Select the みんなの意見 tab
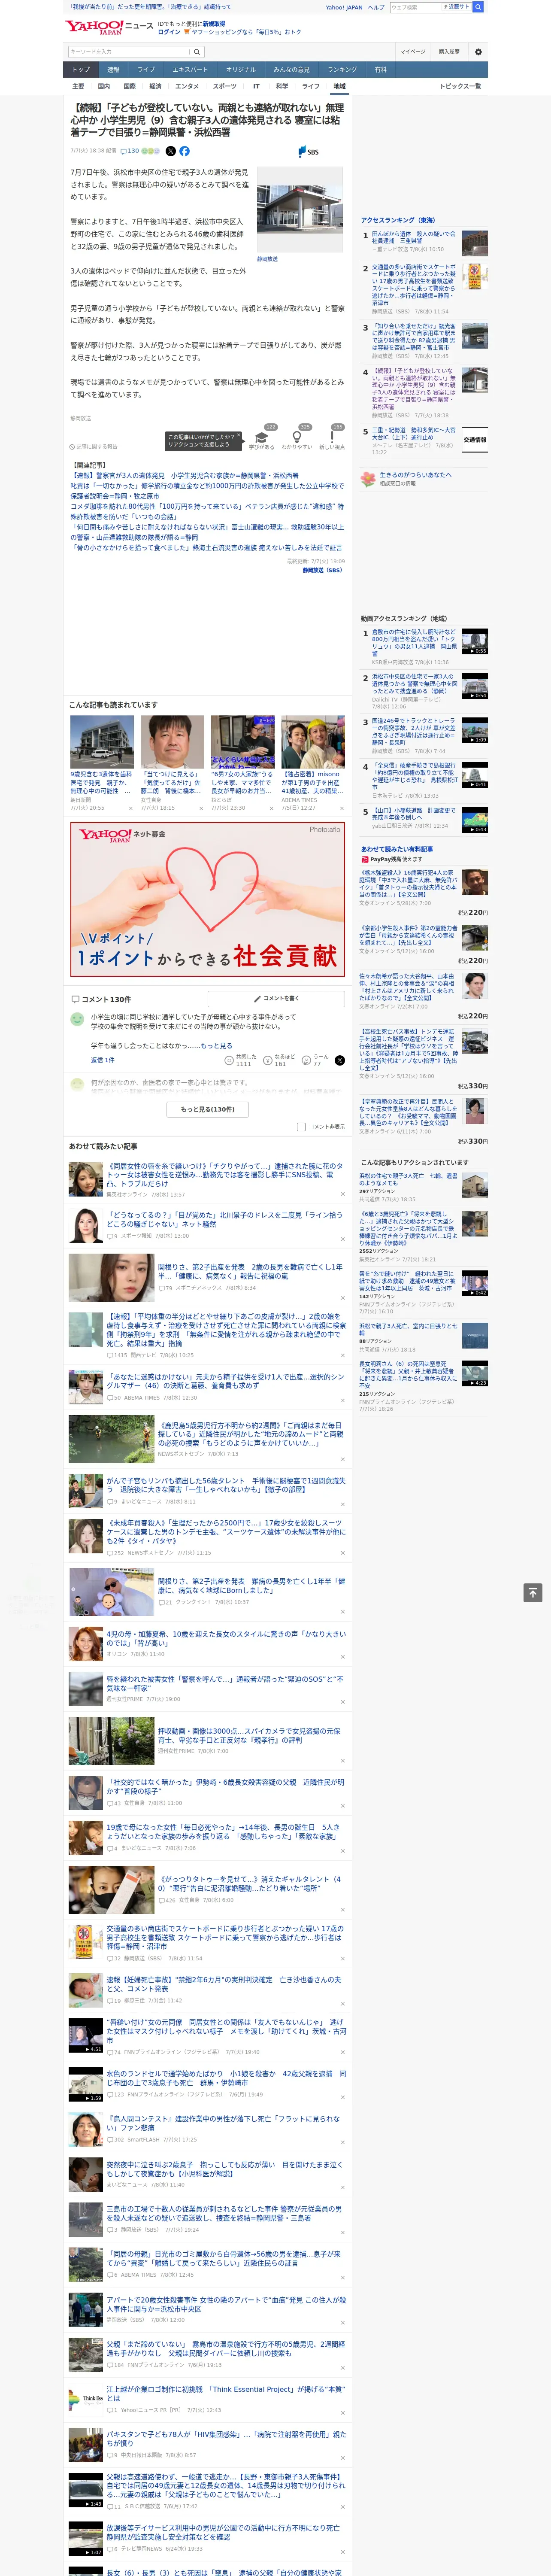 pyautogui.click(x=292, y=70)
